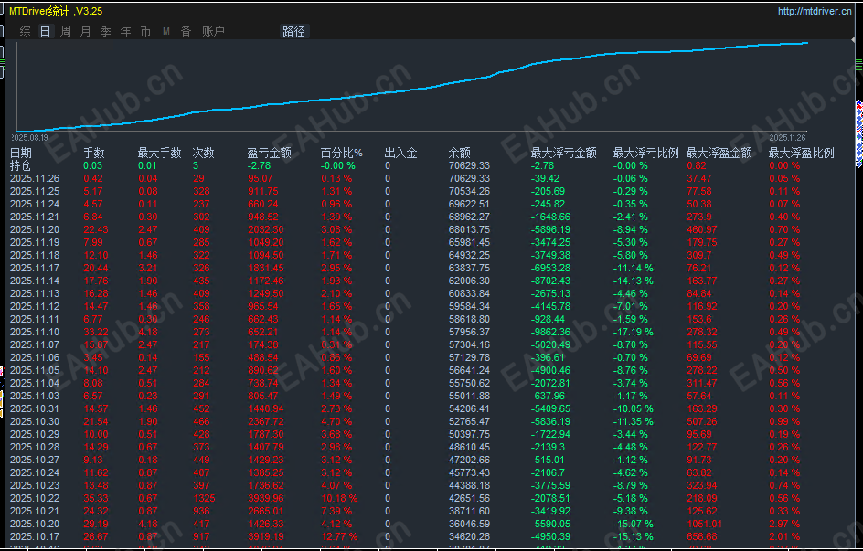The image size is (863, 551).
Task: Click the 最大浮盈比例 column header
Action: (802, 153)
